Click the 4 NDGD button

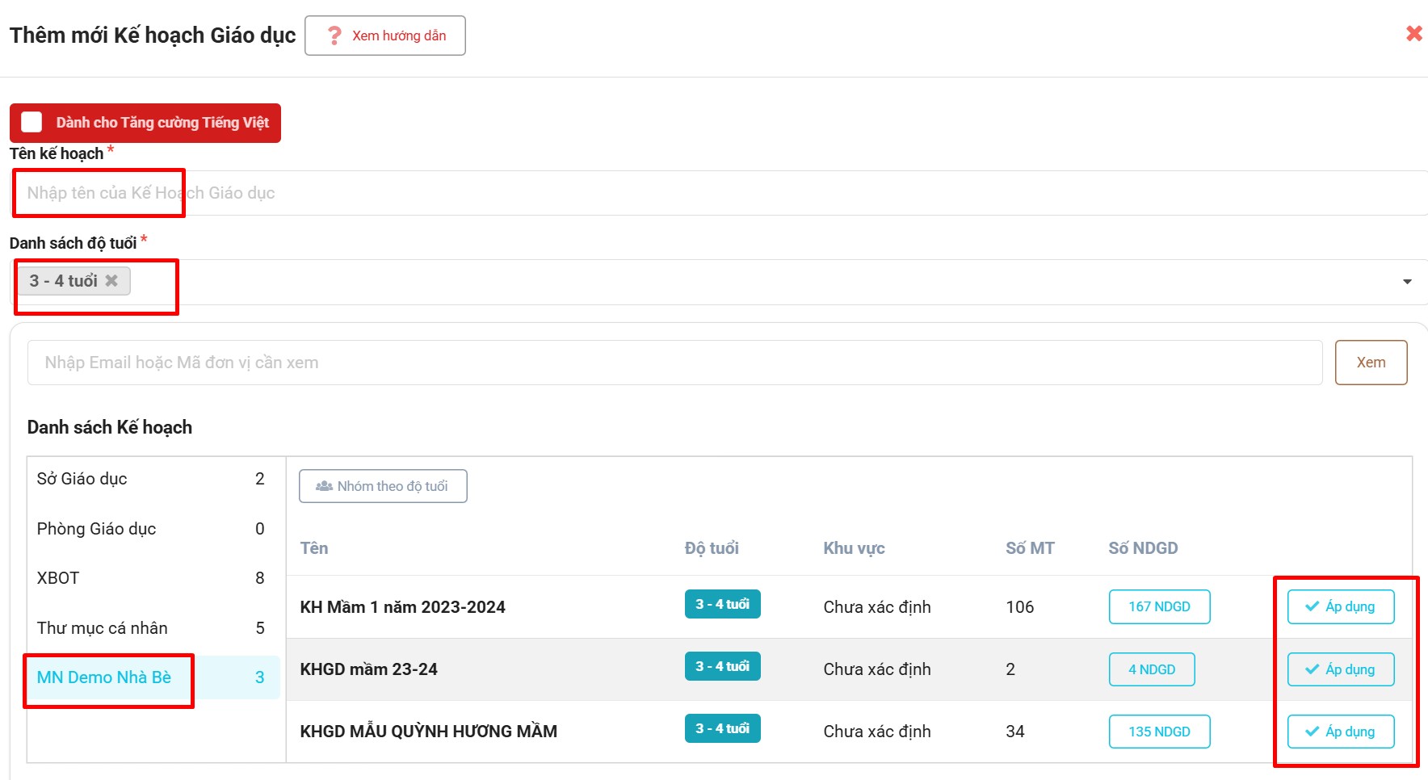pyautogui.click(x=1151, y=669)
